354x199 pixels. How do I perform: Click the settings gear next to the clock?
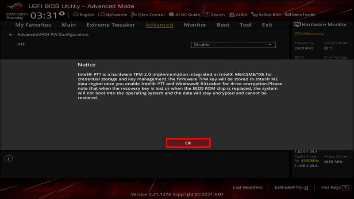tap(62, 14)
